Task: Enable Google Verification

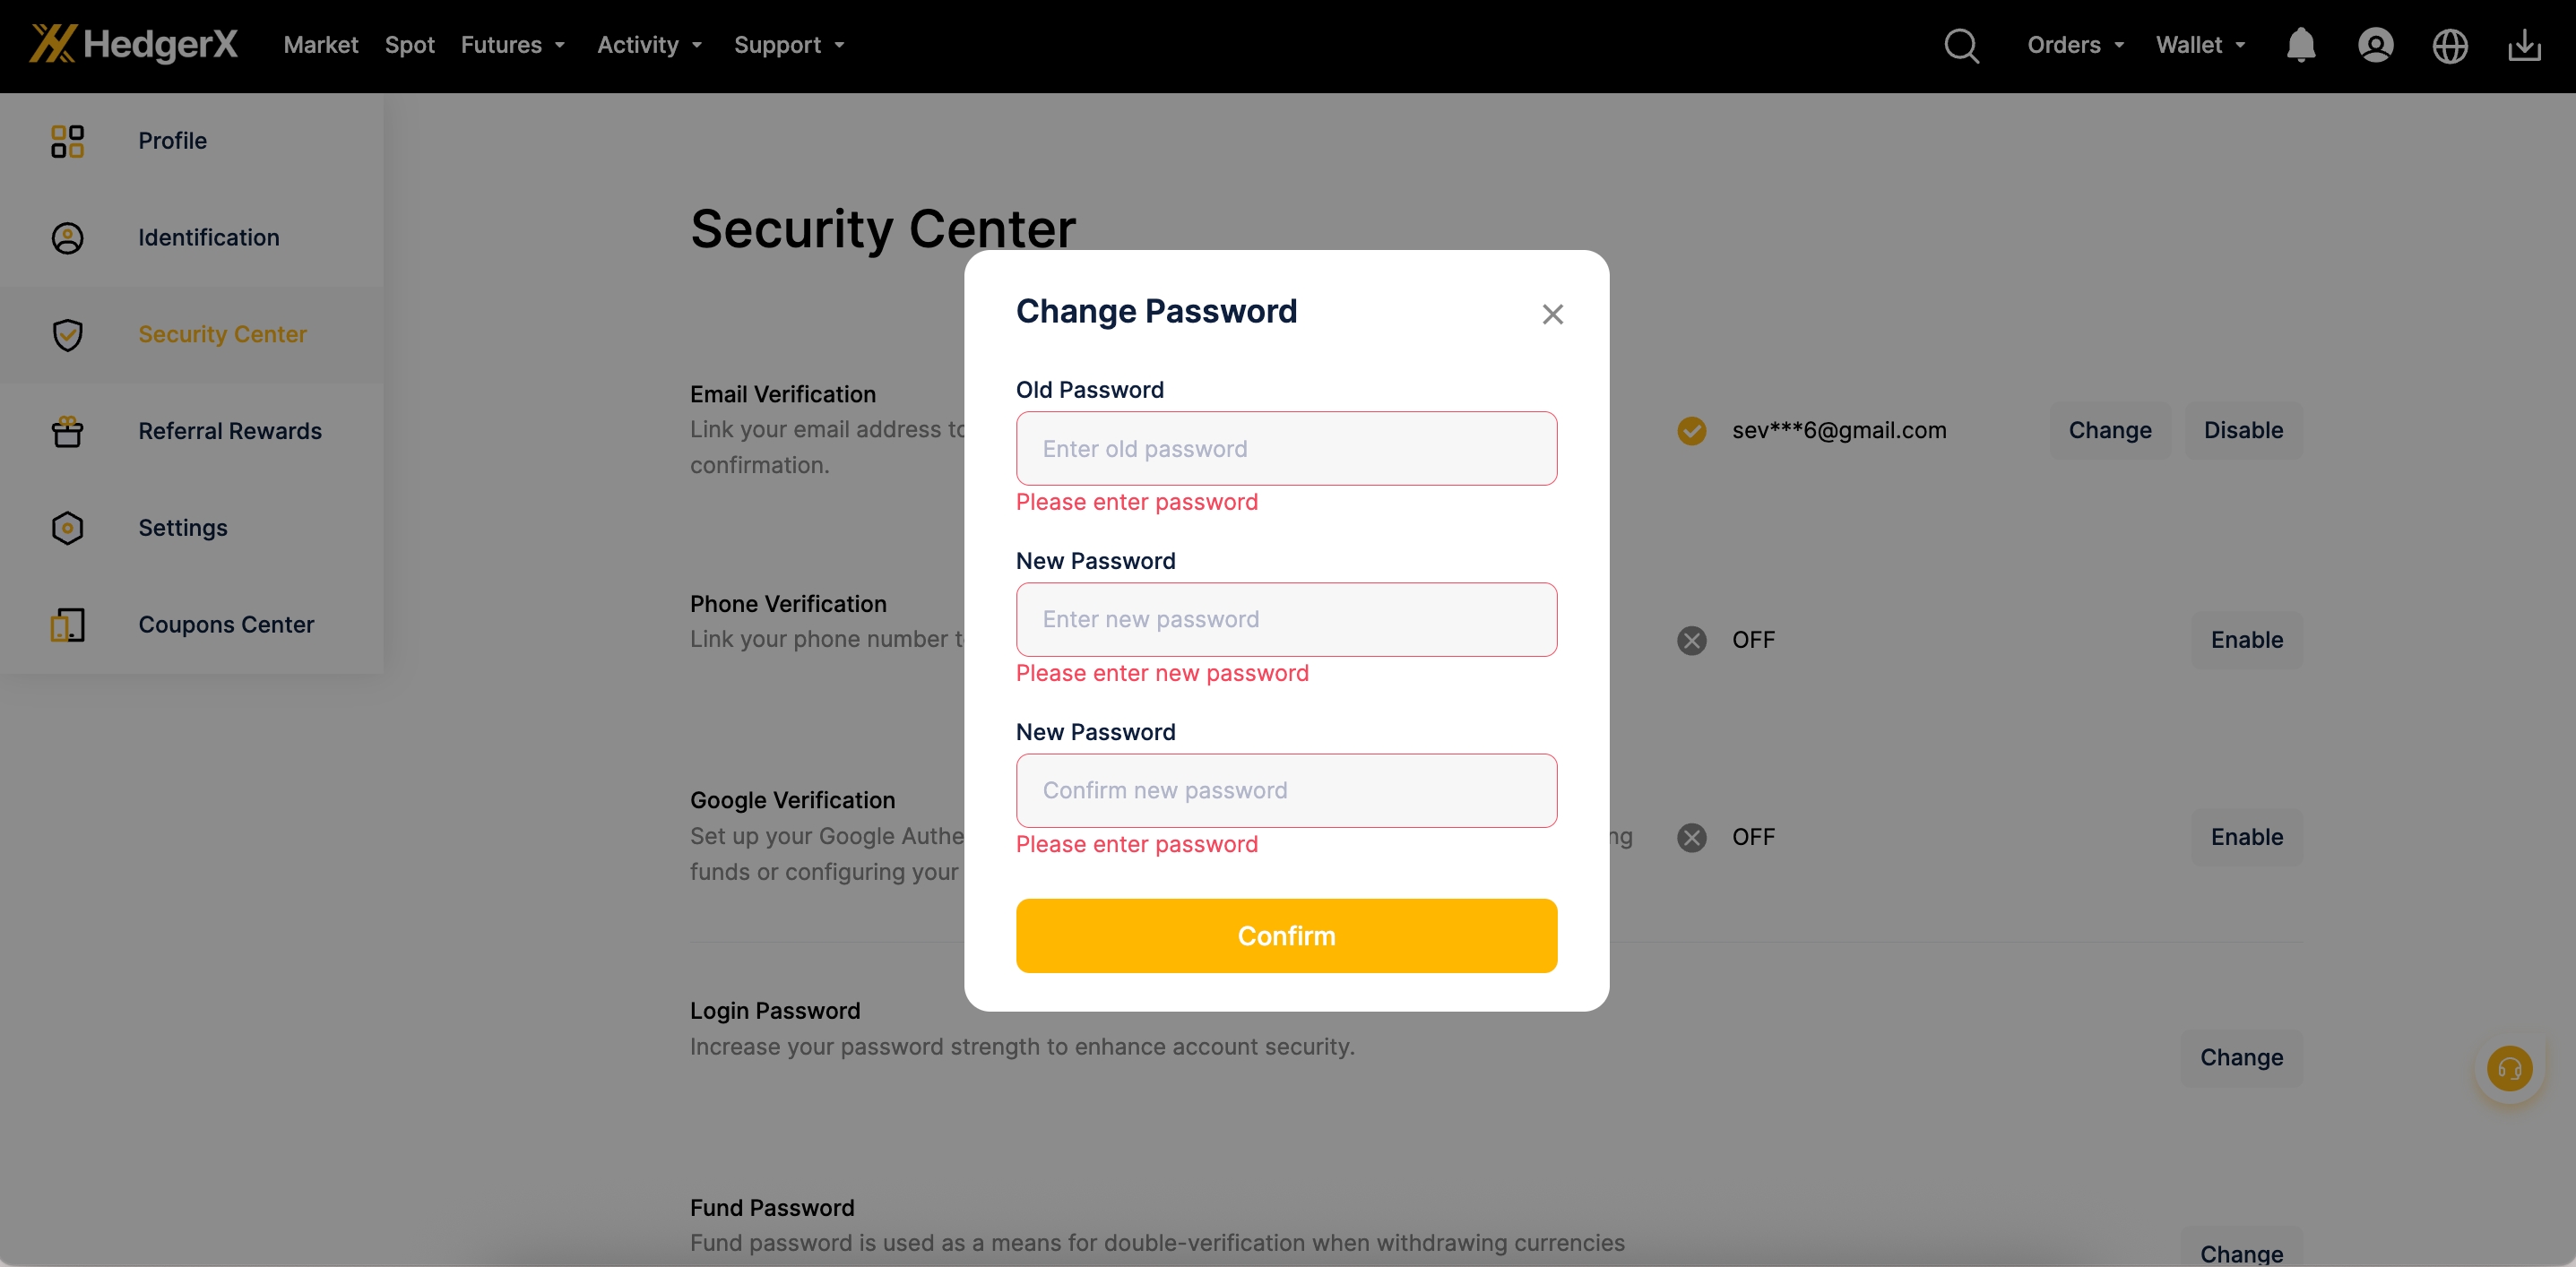Action: click(2246, 837)
